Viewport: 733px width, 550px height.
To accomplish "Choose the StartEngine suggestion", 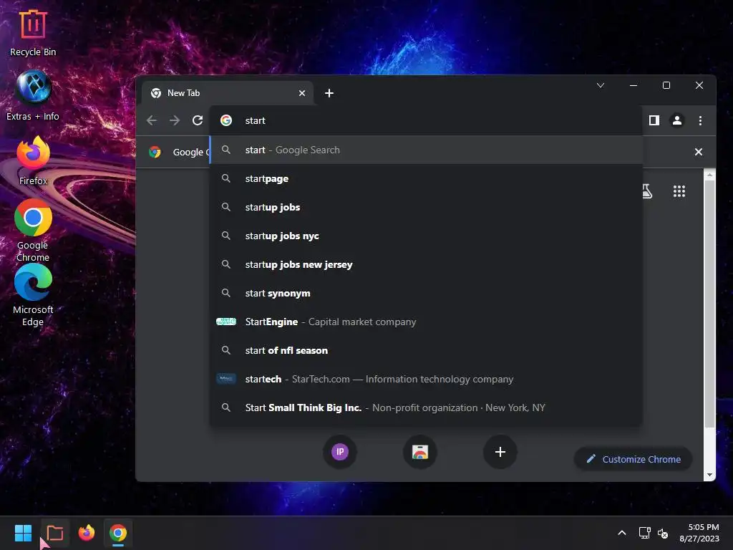I will pyautogui.click(x=427, y=322).
